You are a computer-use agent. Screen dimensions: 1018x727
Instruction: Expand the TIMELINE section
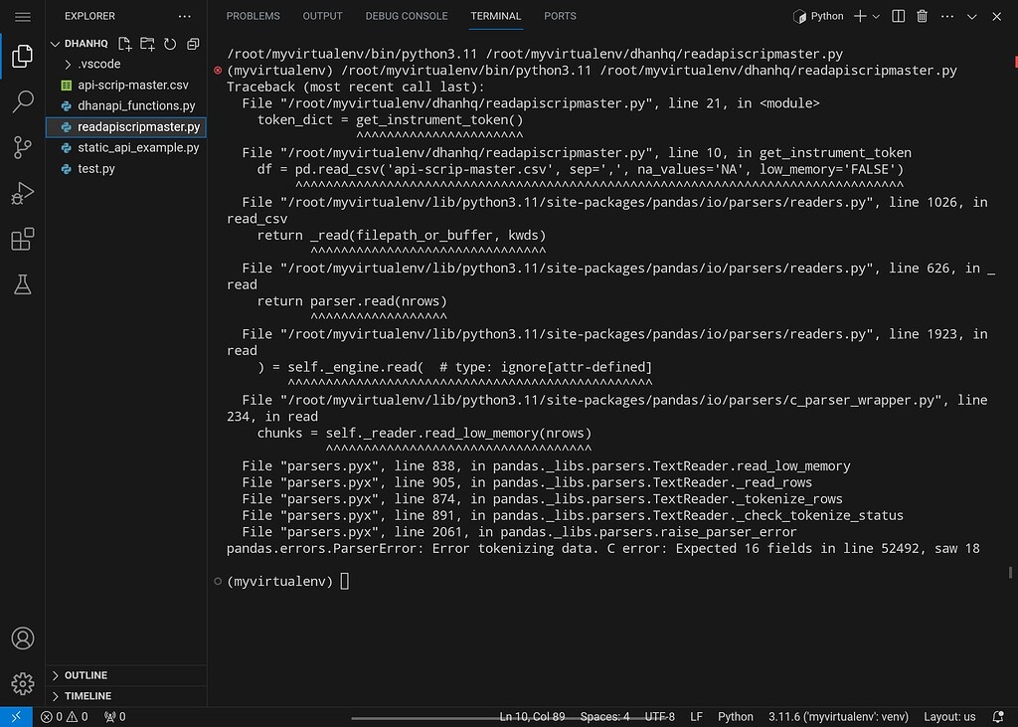126,696
